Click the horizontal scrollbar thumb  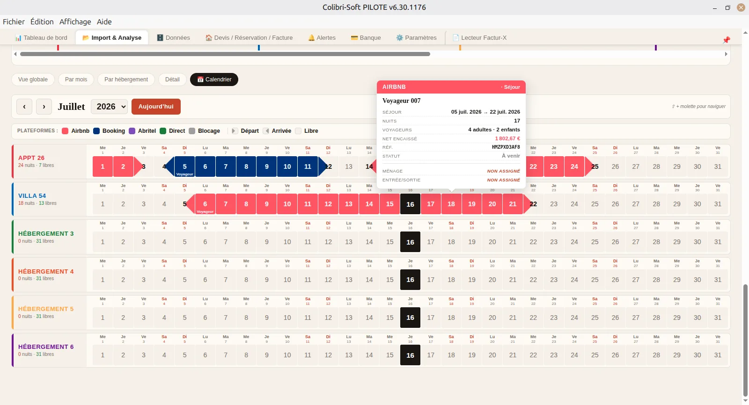click(225, 54)
